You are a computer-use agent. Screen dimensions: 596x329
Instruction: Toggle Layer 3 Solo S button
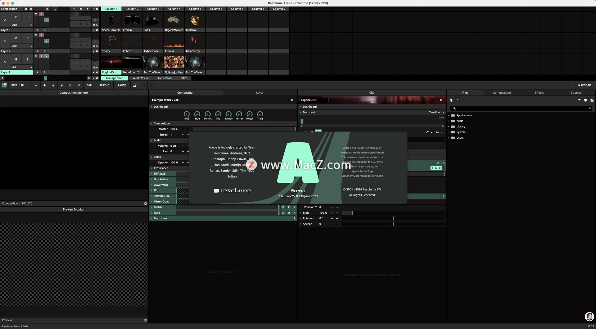(27, 17)
